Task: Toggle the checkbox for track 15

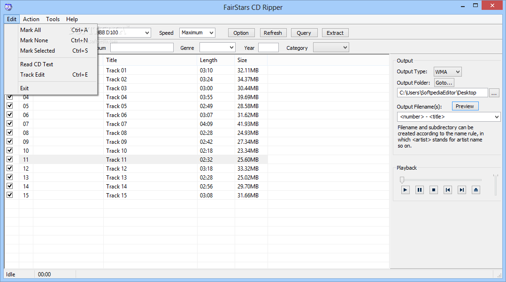Action: [x=10, y=195]
